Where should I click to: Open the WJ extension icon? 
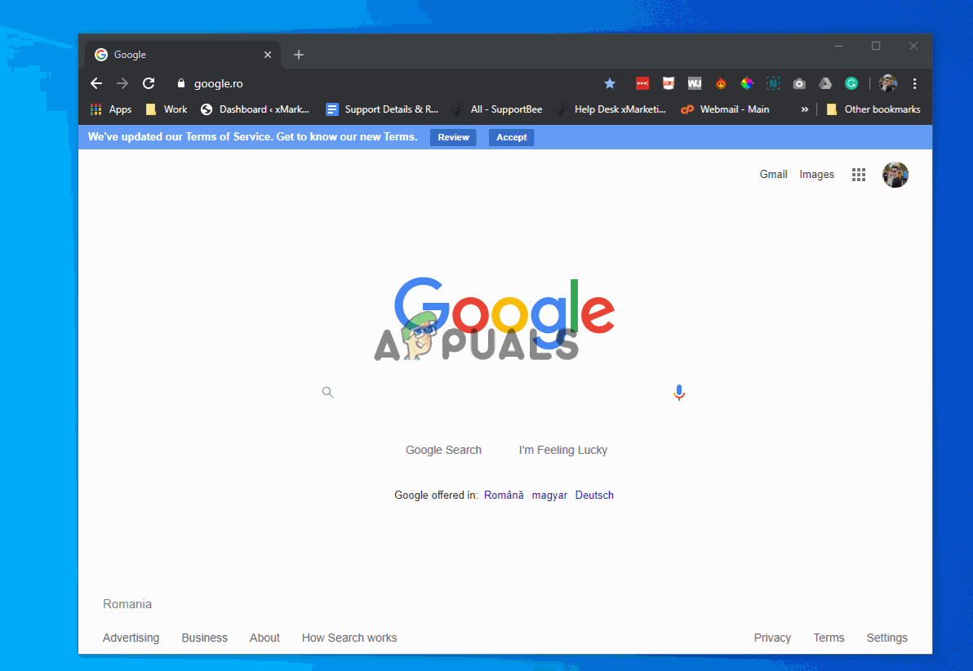[x=695, y=83]
